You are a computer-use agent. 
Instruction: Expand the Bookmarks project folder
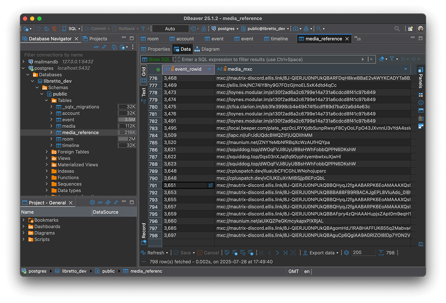point(24,220)
